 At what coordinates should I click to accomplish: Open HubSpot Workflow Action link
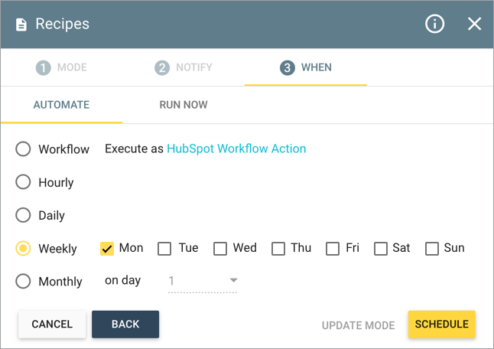(x=236, y=148)
